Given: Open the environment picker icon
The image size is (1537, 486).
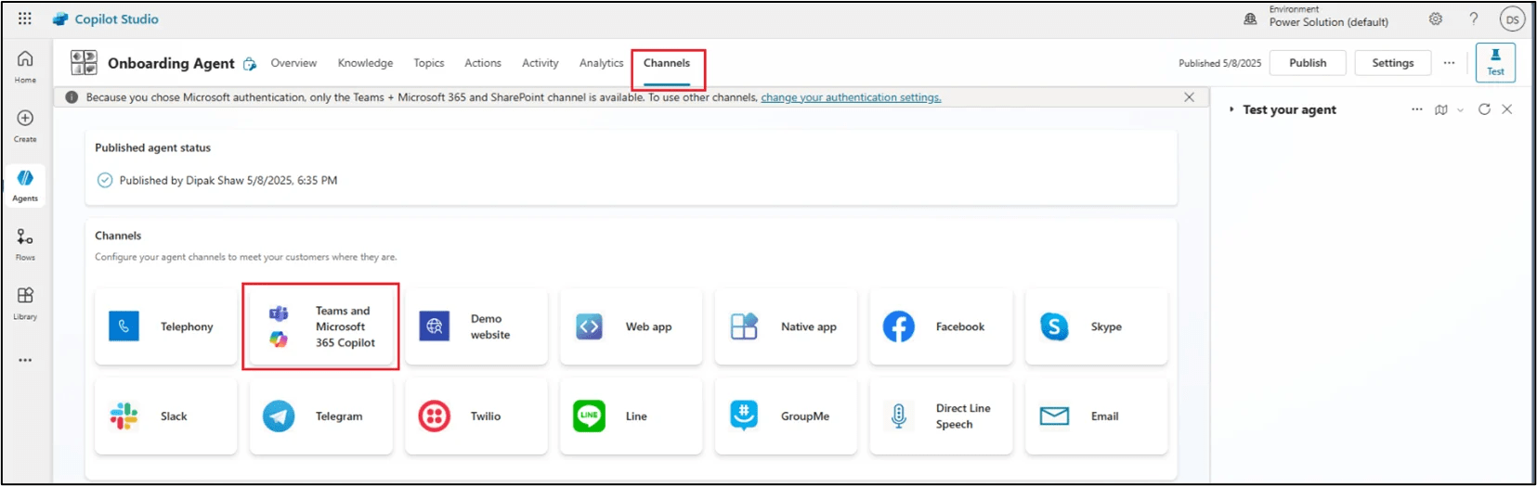Looking at the screenshot, I should click(x=1250, y=19).
